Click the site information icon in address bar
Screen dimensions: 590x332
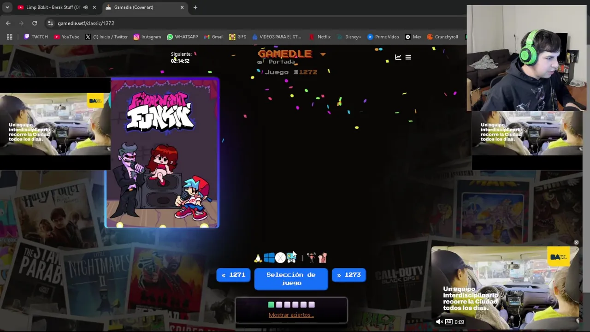coord(50,23)
